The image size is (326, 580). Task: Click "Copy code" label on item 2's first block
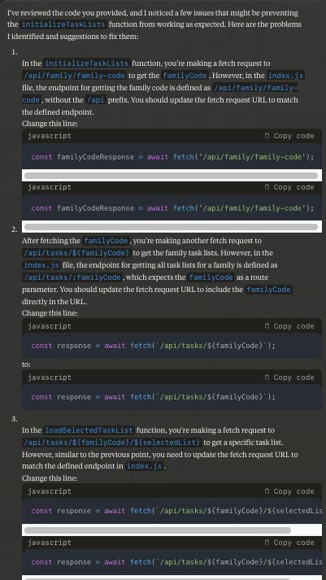coord(293,326)
